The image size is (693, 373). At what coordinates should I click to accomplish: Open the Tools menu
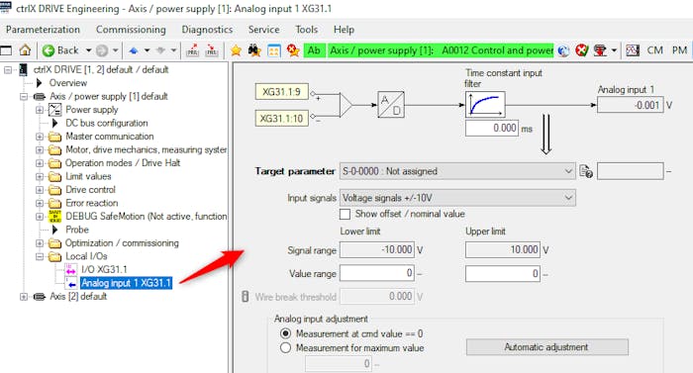coord(306,30)
